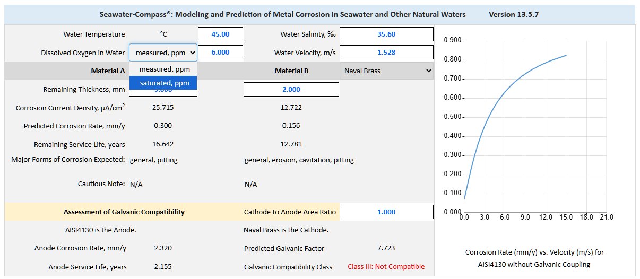640x279 pixels.
Task: Click the Anode Corrosion Rate value 2.320
Action: point(162,248)
